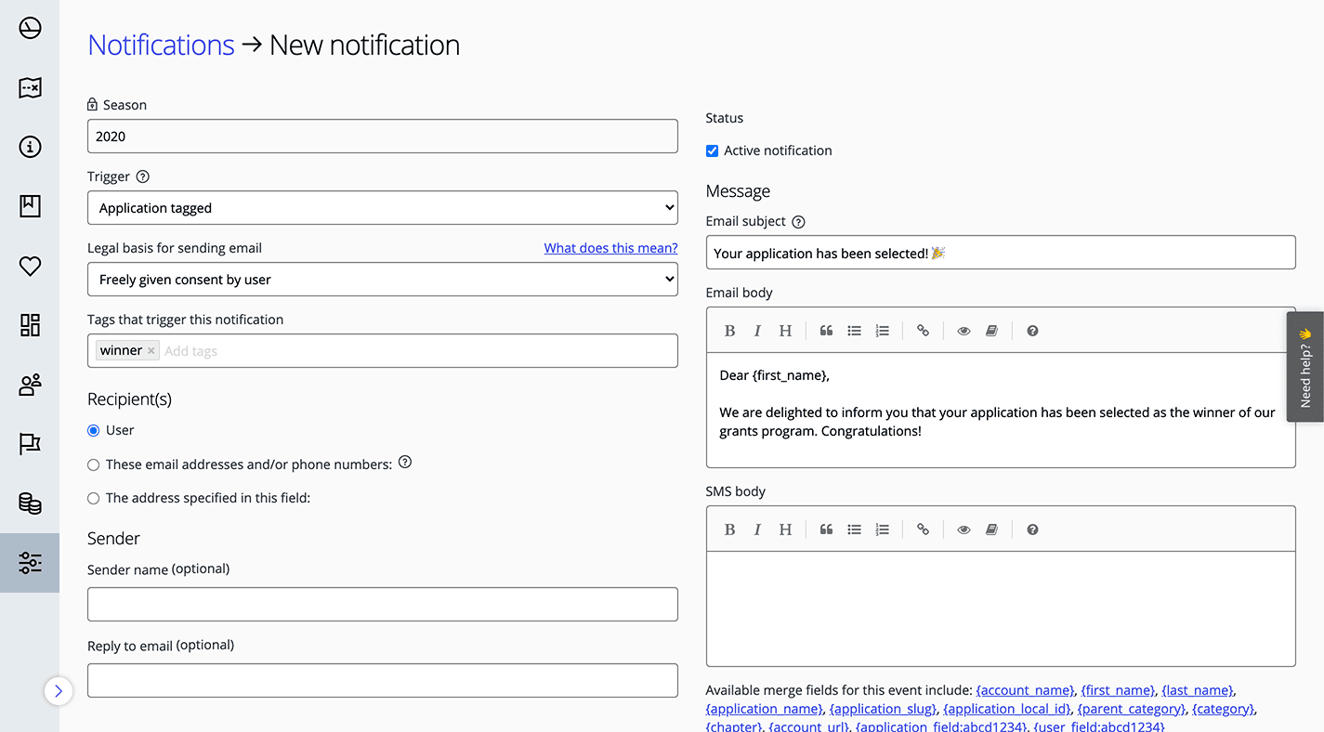1324x732 pixels.
Task: Add bulleted list in Email body
Action: point(854,331)
